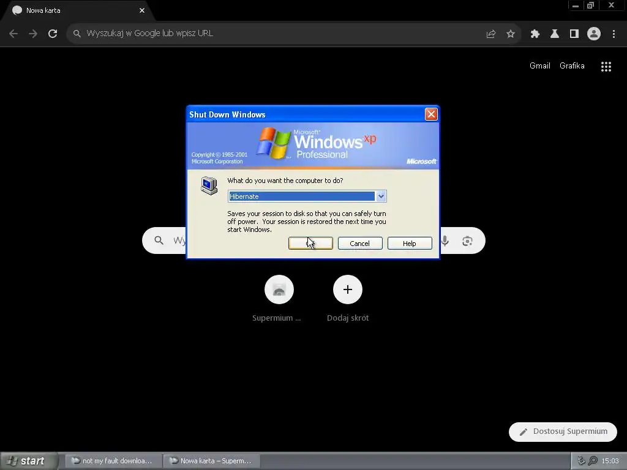Select the Hibernate combo box field

[x=307, y=196]
